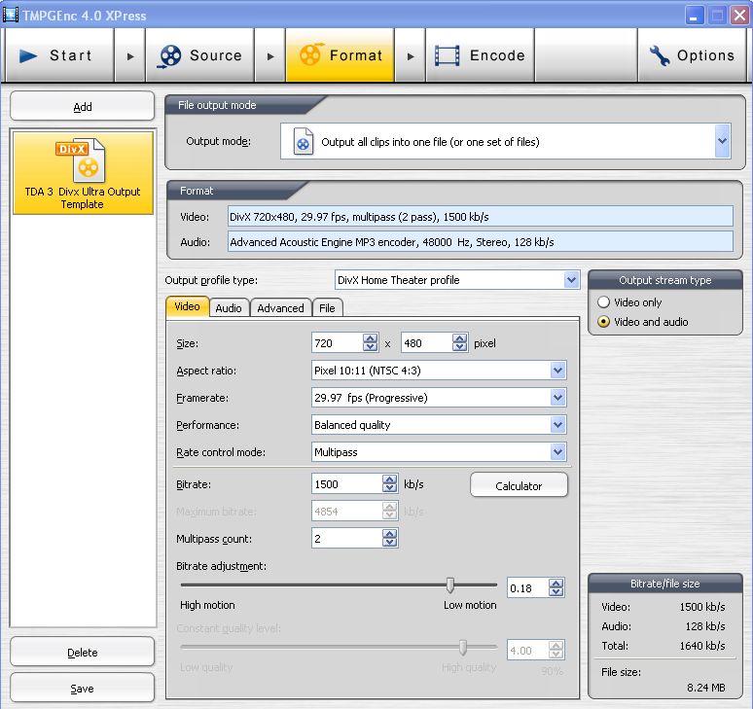This screenshot has width=753, height=709.
Task: Click the width size field 720
Action: tap(338, 343)
